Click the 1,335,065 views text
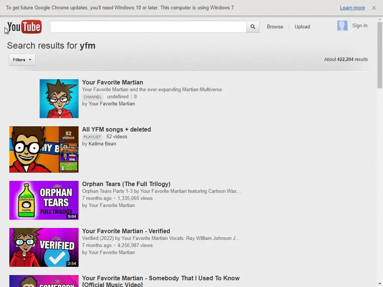 coord(135,198)
